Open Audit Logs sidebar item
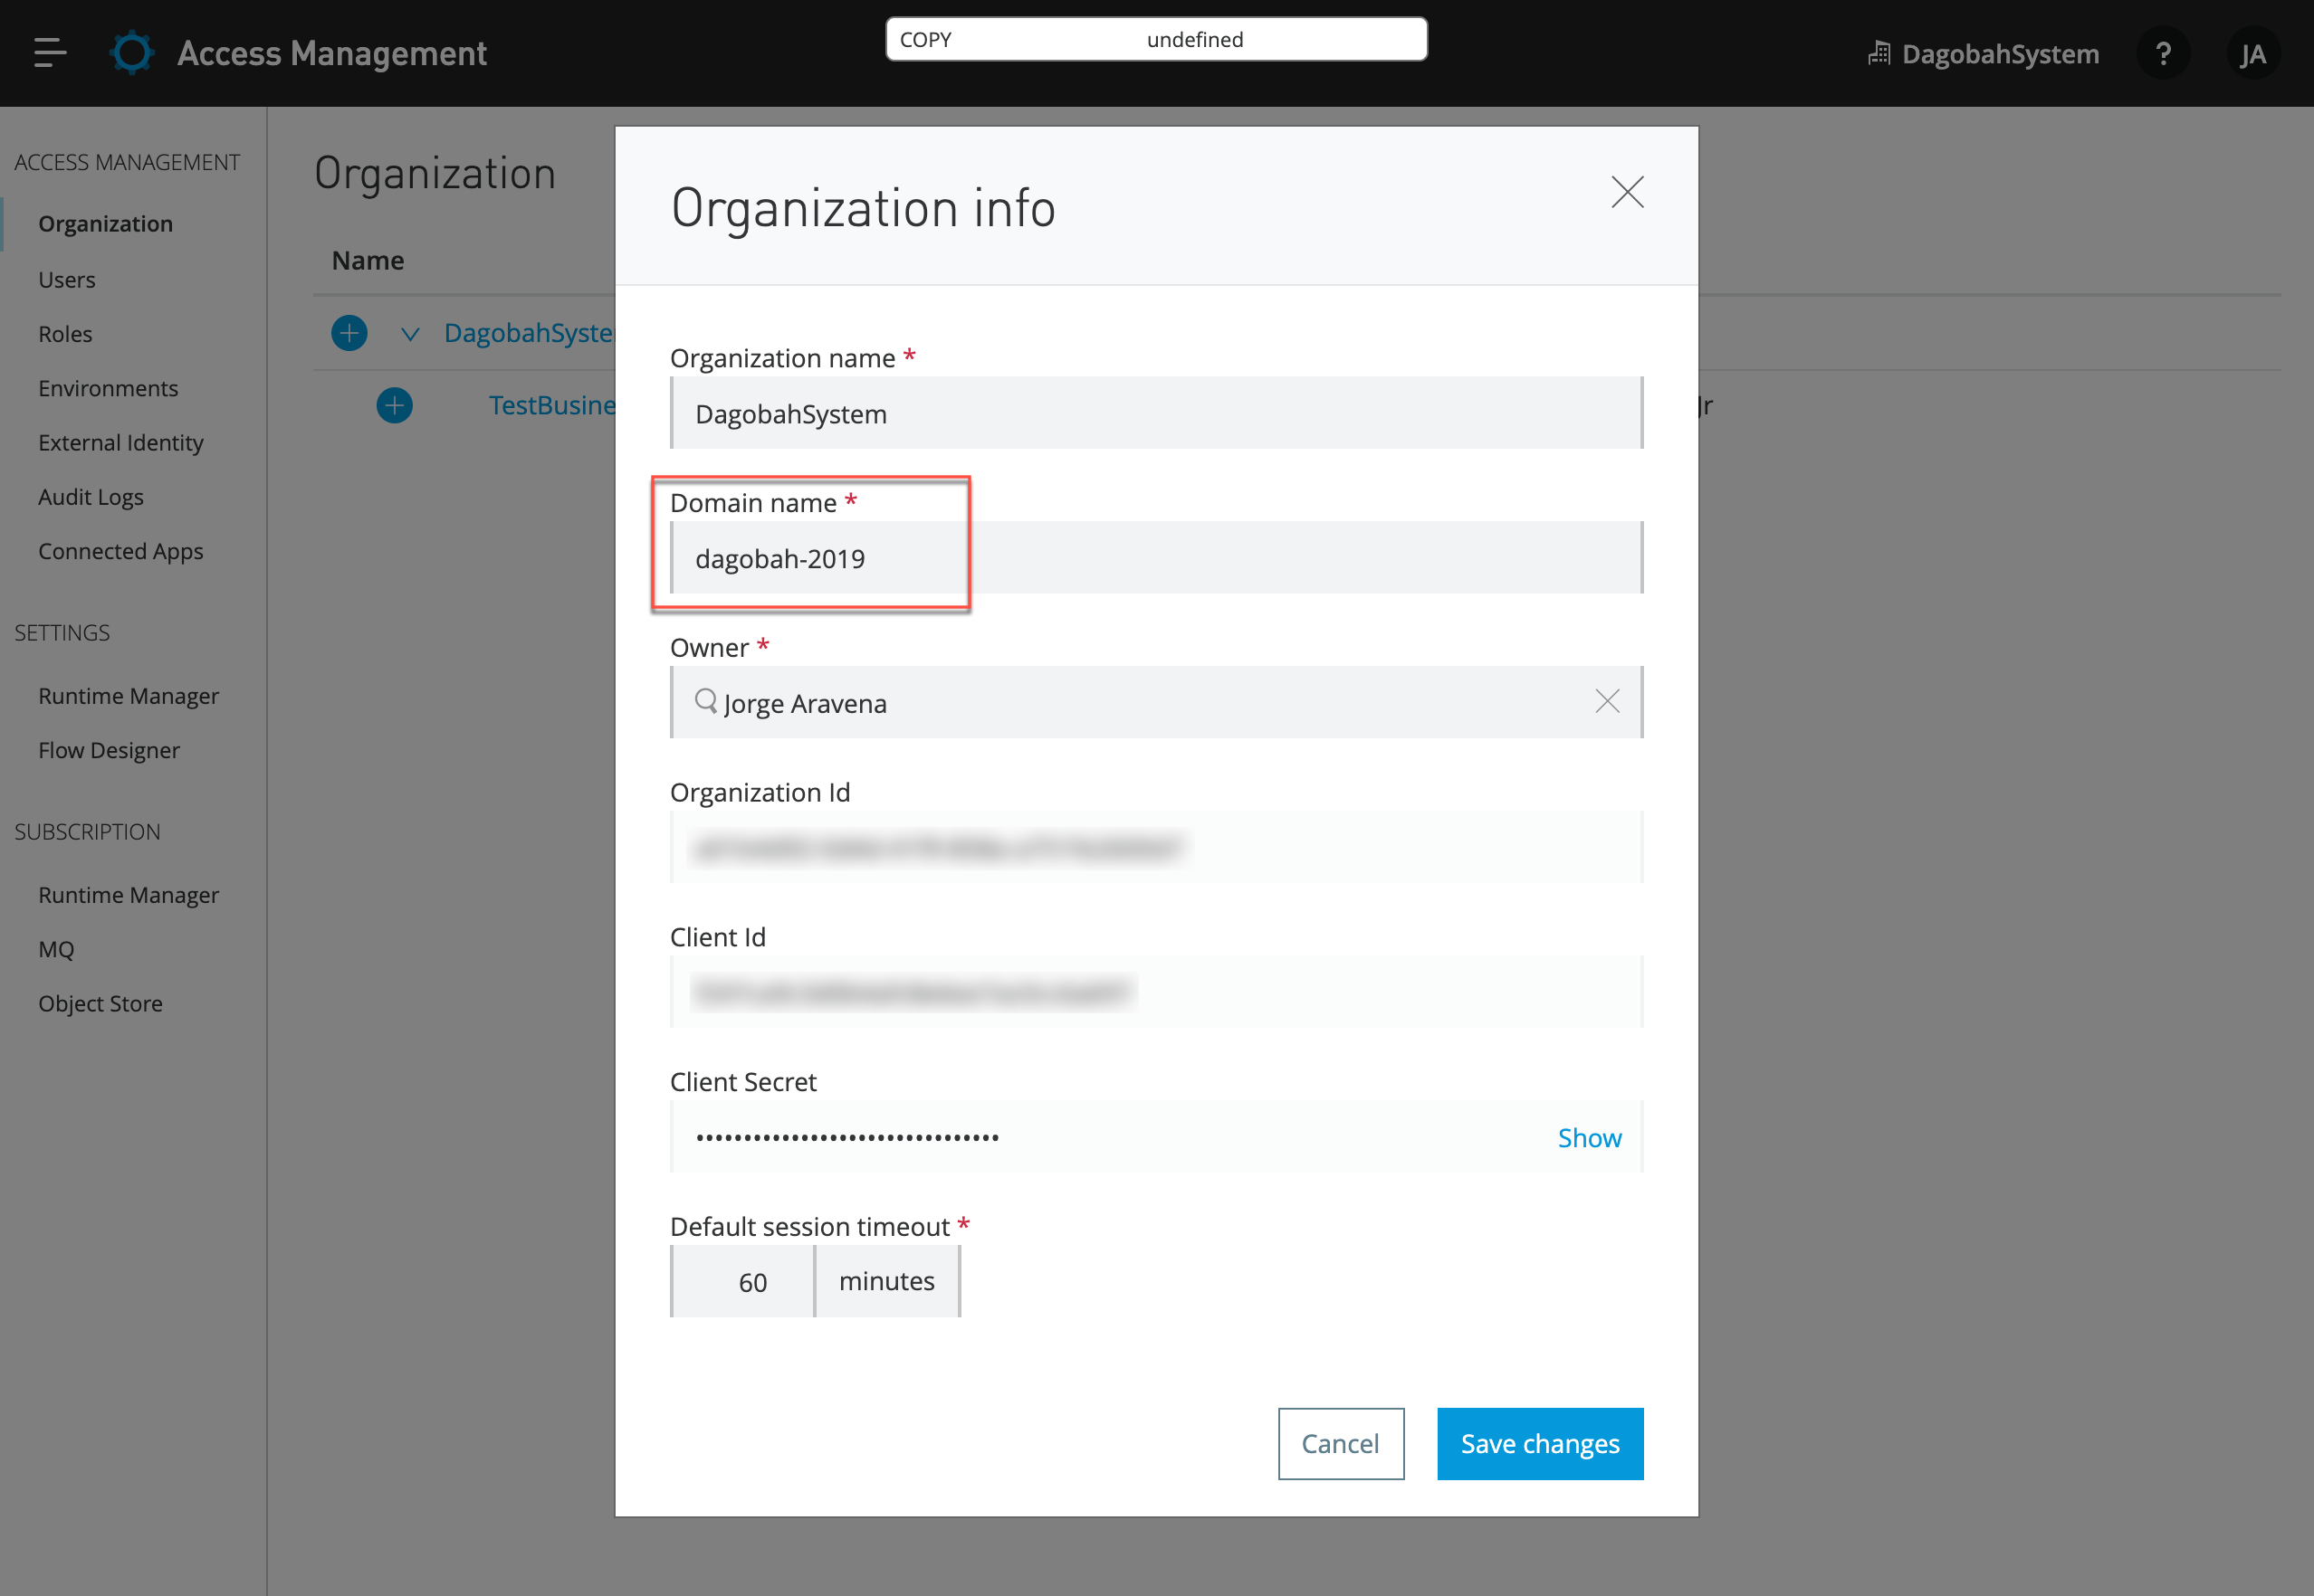This screenshot has height=1596, width=2314. pyautogui.click(x=91, y=497)
